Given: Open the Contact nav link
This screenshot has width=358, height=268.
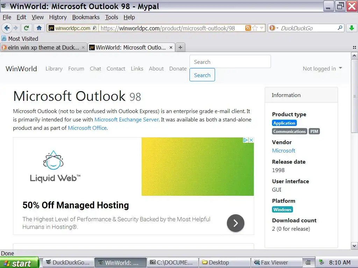Looking at the screenshot, I should coord(116,69).
